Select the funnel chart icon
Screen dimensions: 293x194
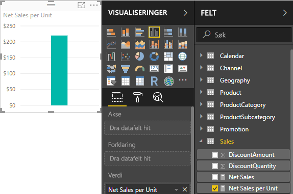pos(126,69)
